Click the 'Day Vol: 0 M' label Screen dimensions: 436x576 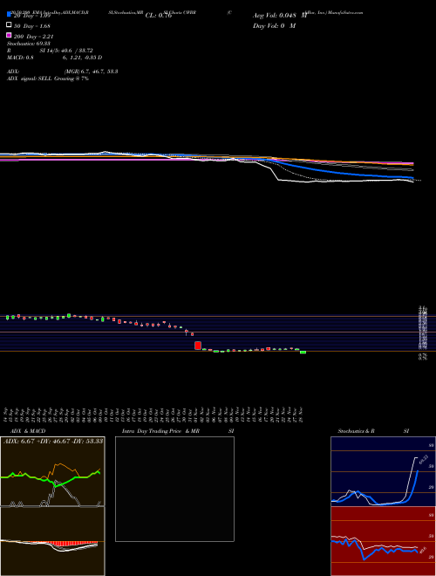(x=274, y=25)
